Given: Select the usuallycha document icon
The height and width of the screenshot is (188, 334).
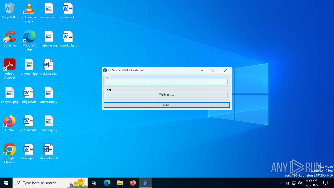Looking at the screenshot, I should coord(68,39).
